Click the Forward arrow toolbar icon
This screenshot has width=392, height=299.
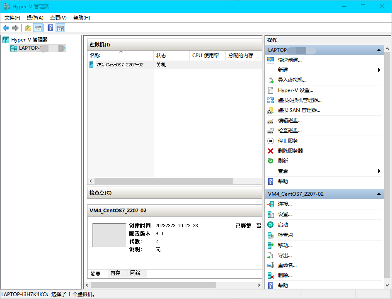[15, 28]
